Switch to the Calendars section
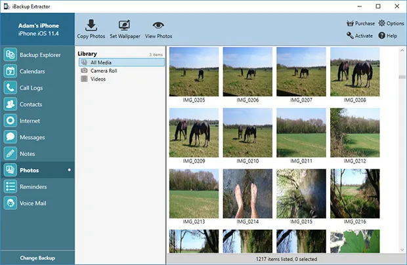Screen dimensions: 407x265 [37, 71]
